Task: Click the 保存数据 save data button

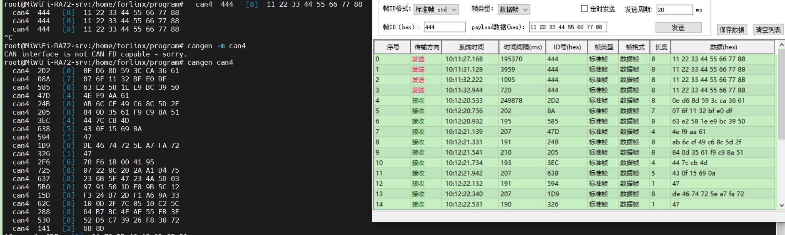Action: 732,29
